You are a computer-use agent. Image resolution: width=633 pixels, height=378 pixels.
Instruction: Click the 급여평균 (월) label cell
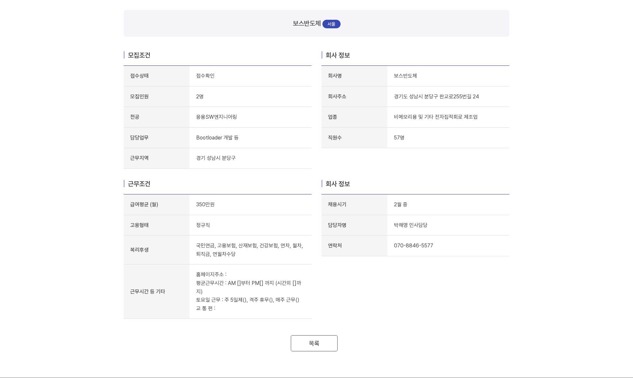(157, 205)
